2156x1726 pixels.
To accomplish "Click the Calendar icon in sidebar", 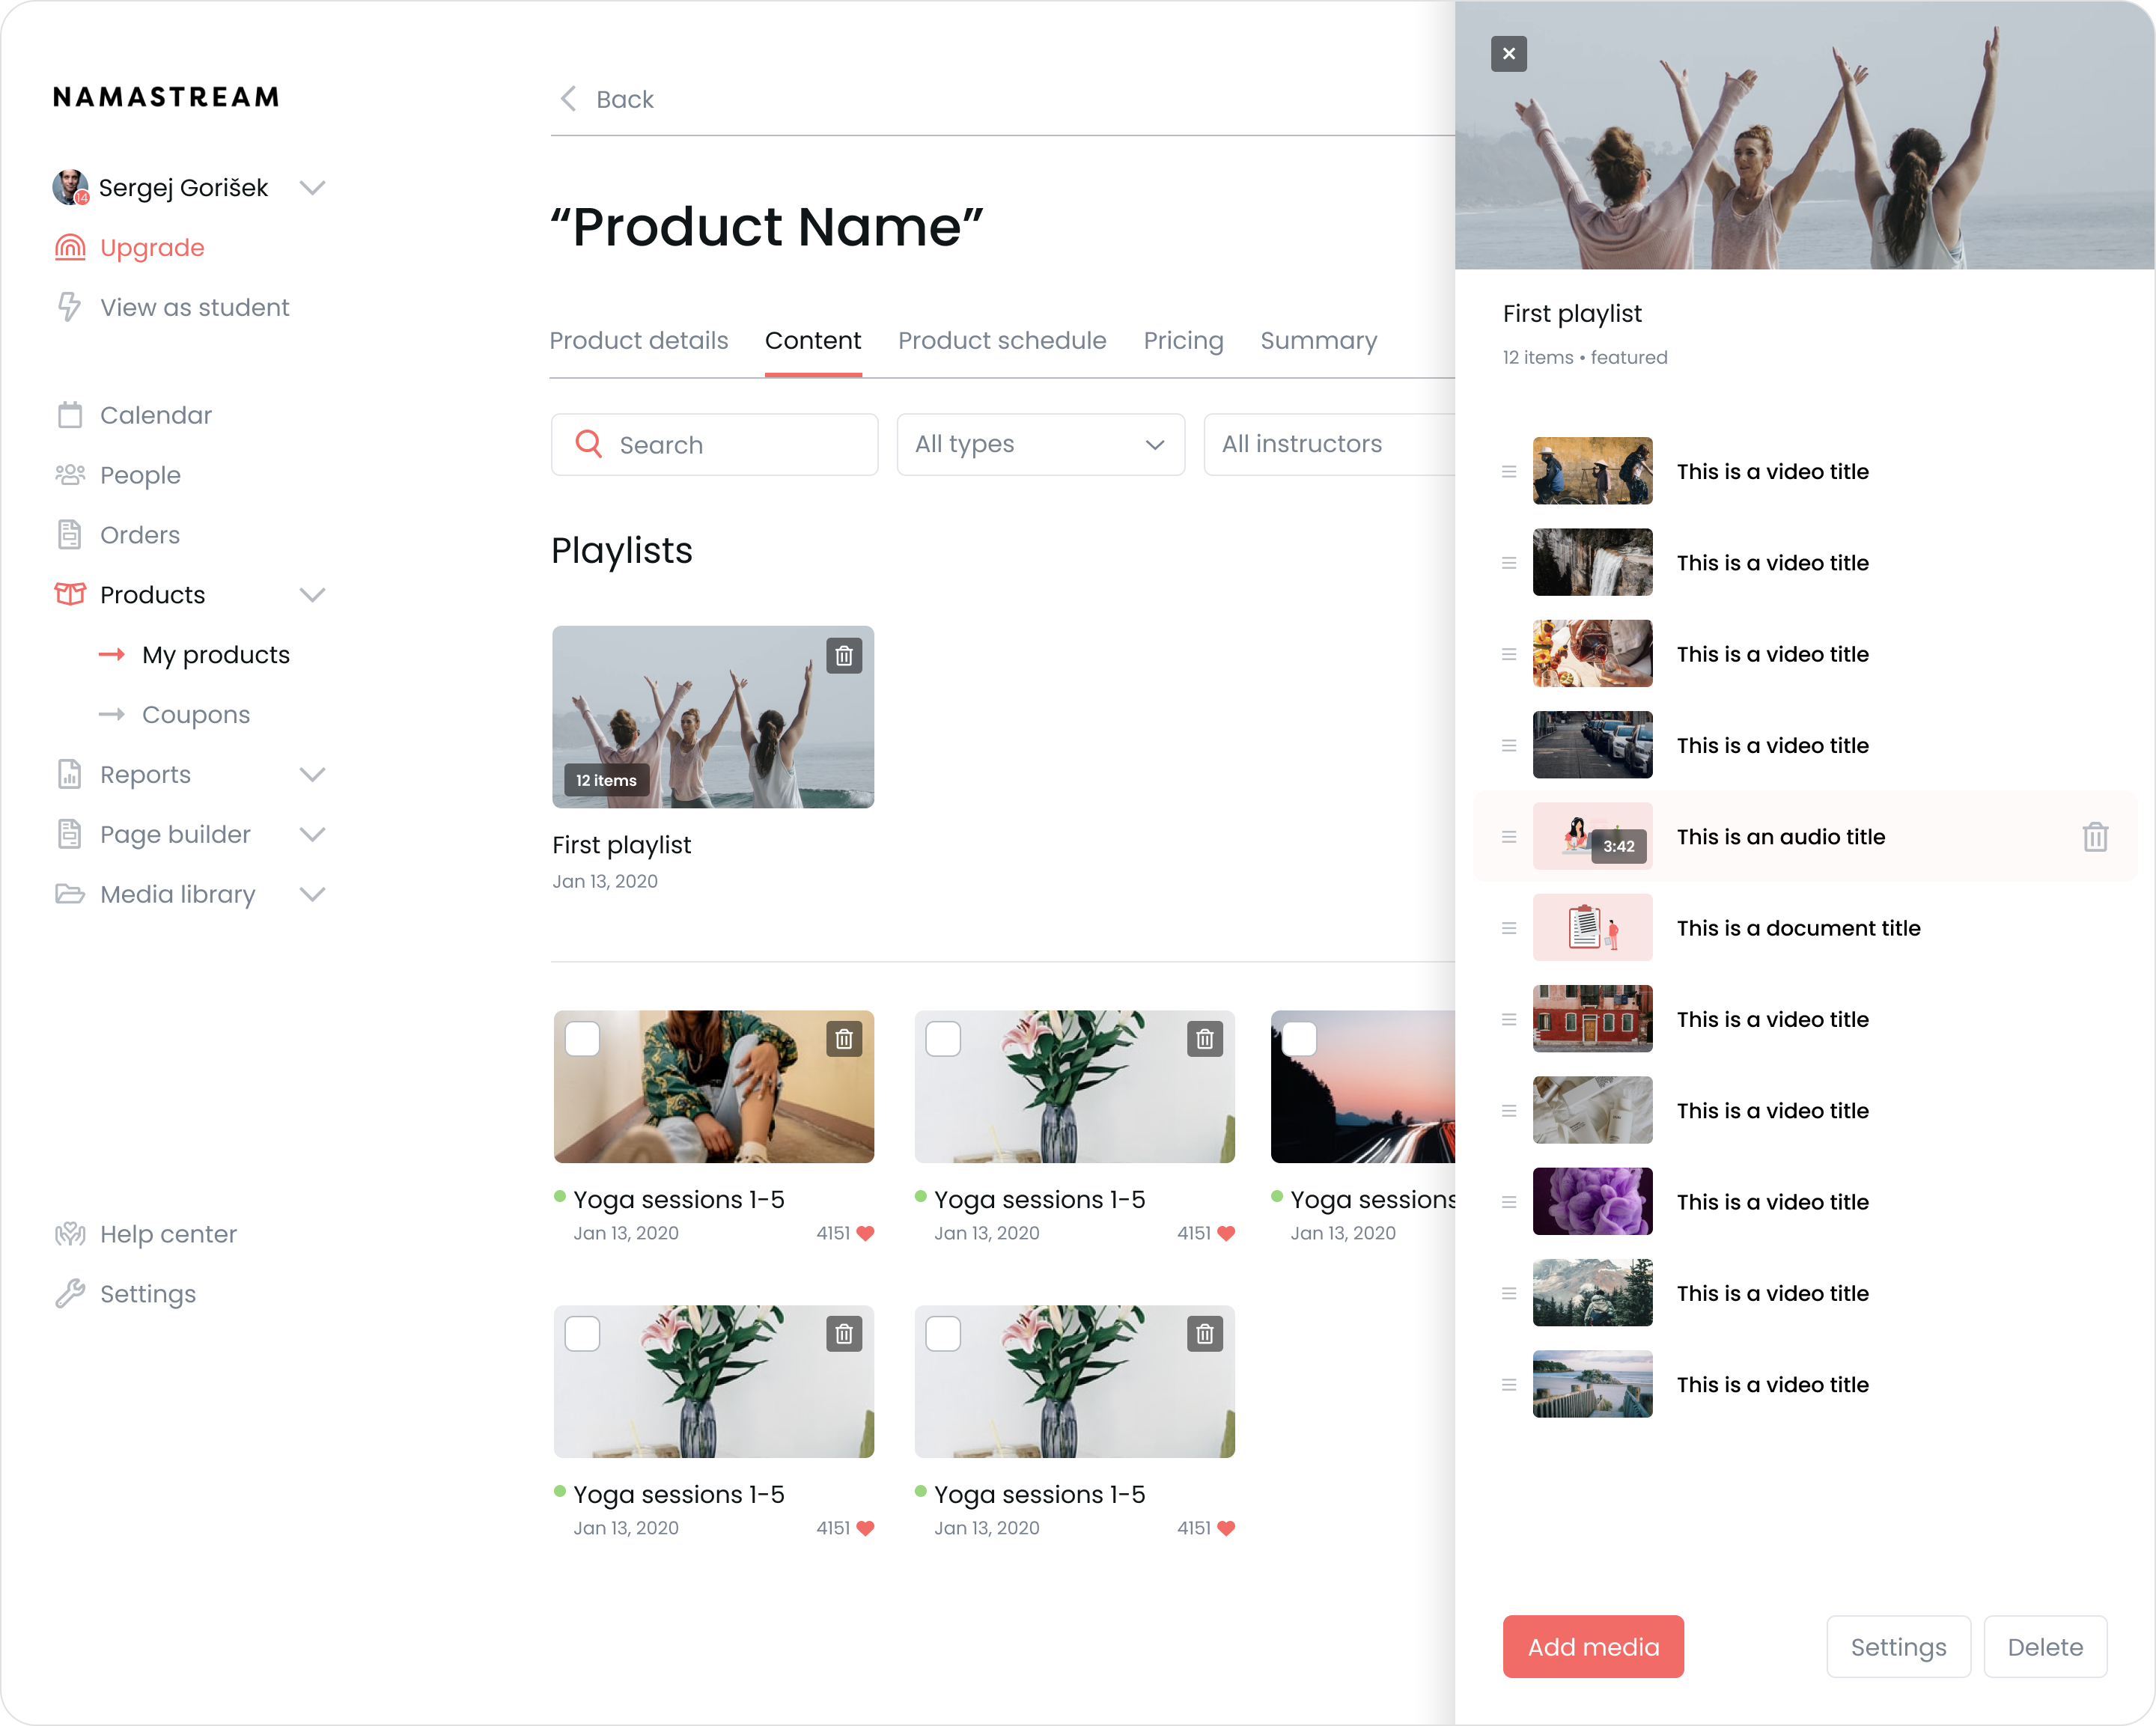I will [x=69, y=415].
